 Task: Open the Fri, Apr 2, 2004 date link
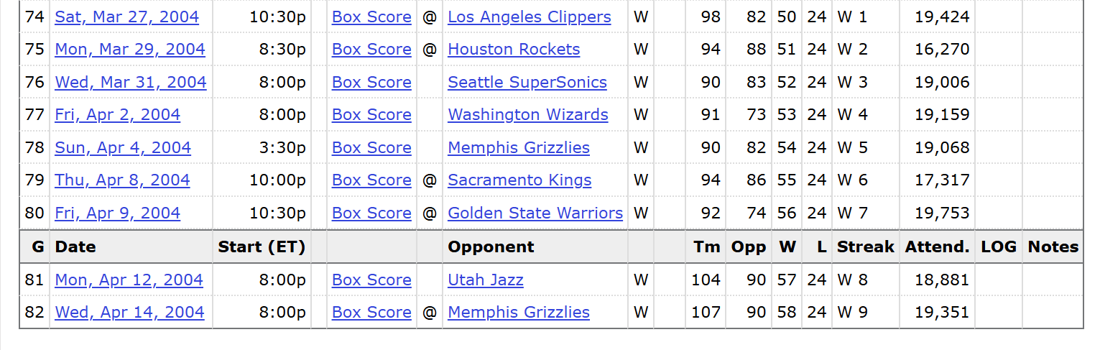(x=117, y=115)
